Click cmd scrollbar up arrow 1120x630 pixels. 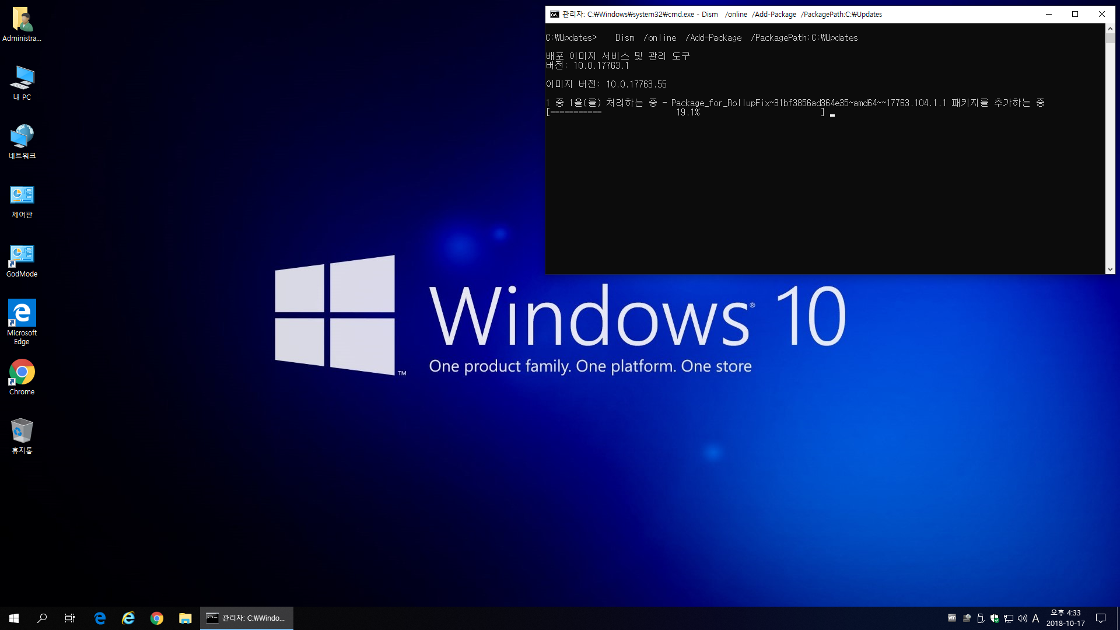point(1110,28)
